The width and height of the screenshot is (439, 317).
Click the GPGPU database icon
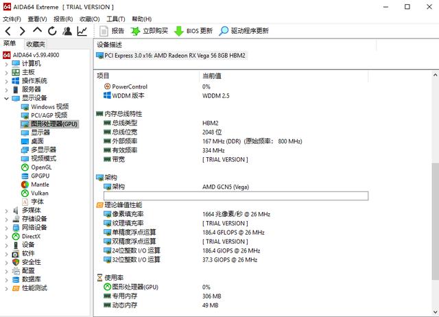tap(25, 176)
